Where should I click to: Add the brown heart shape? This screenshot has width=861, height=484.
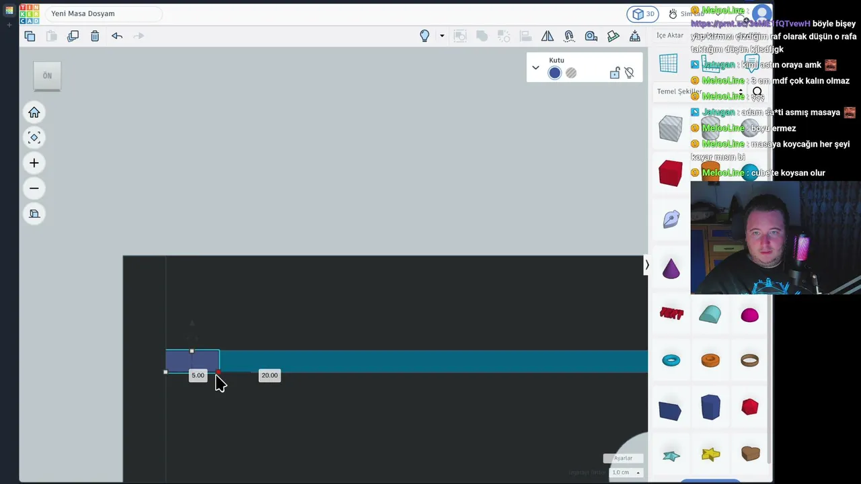(x=750, y=454)
